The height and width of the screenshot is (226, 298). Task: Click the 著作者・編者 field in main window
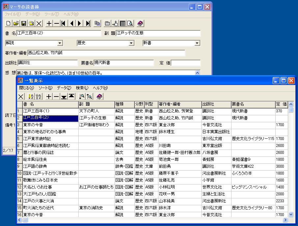106,53
